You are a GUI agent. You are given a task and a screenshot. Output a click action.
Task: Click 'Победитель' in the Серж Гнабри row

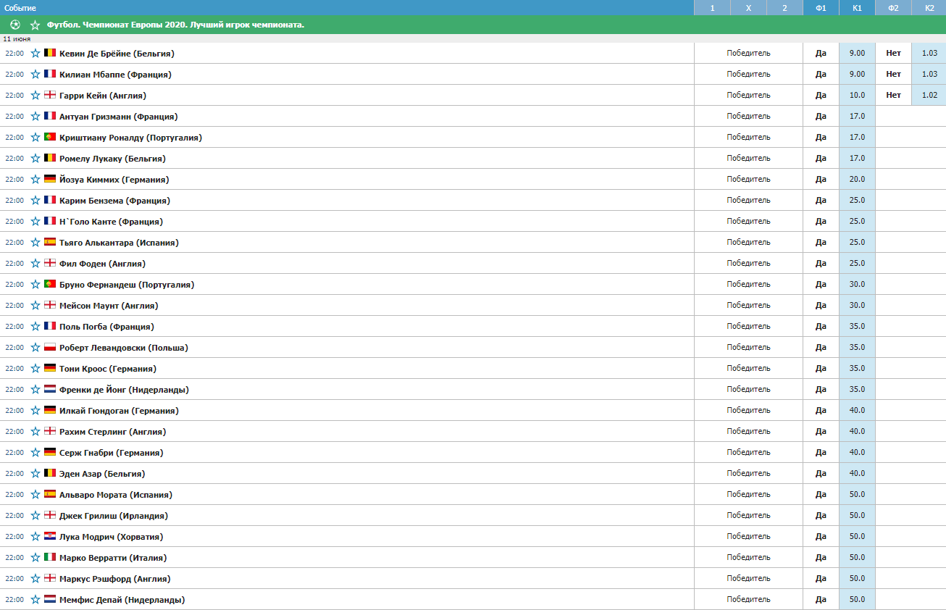(749, 452)
